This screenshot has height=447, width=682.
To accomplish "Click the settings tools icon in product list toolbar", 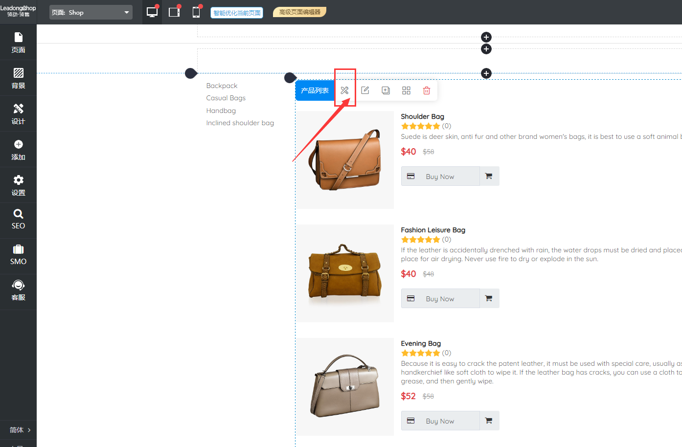I will (x=344, y=90).
